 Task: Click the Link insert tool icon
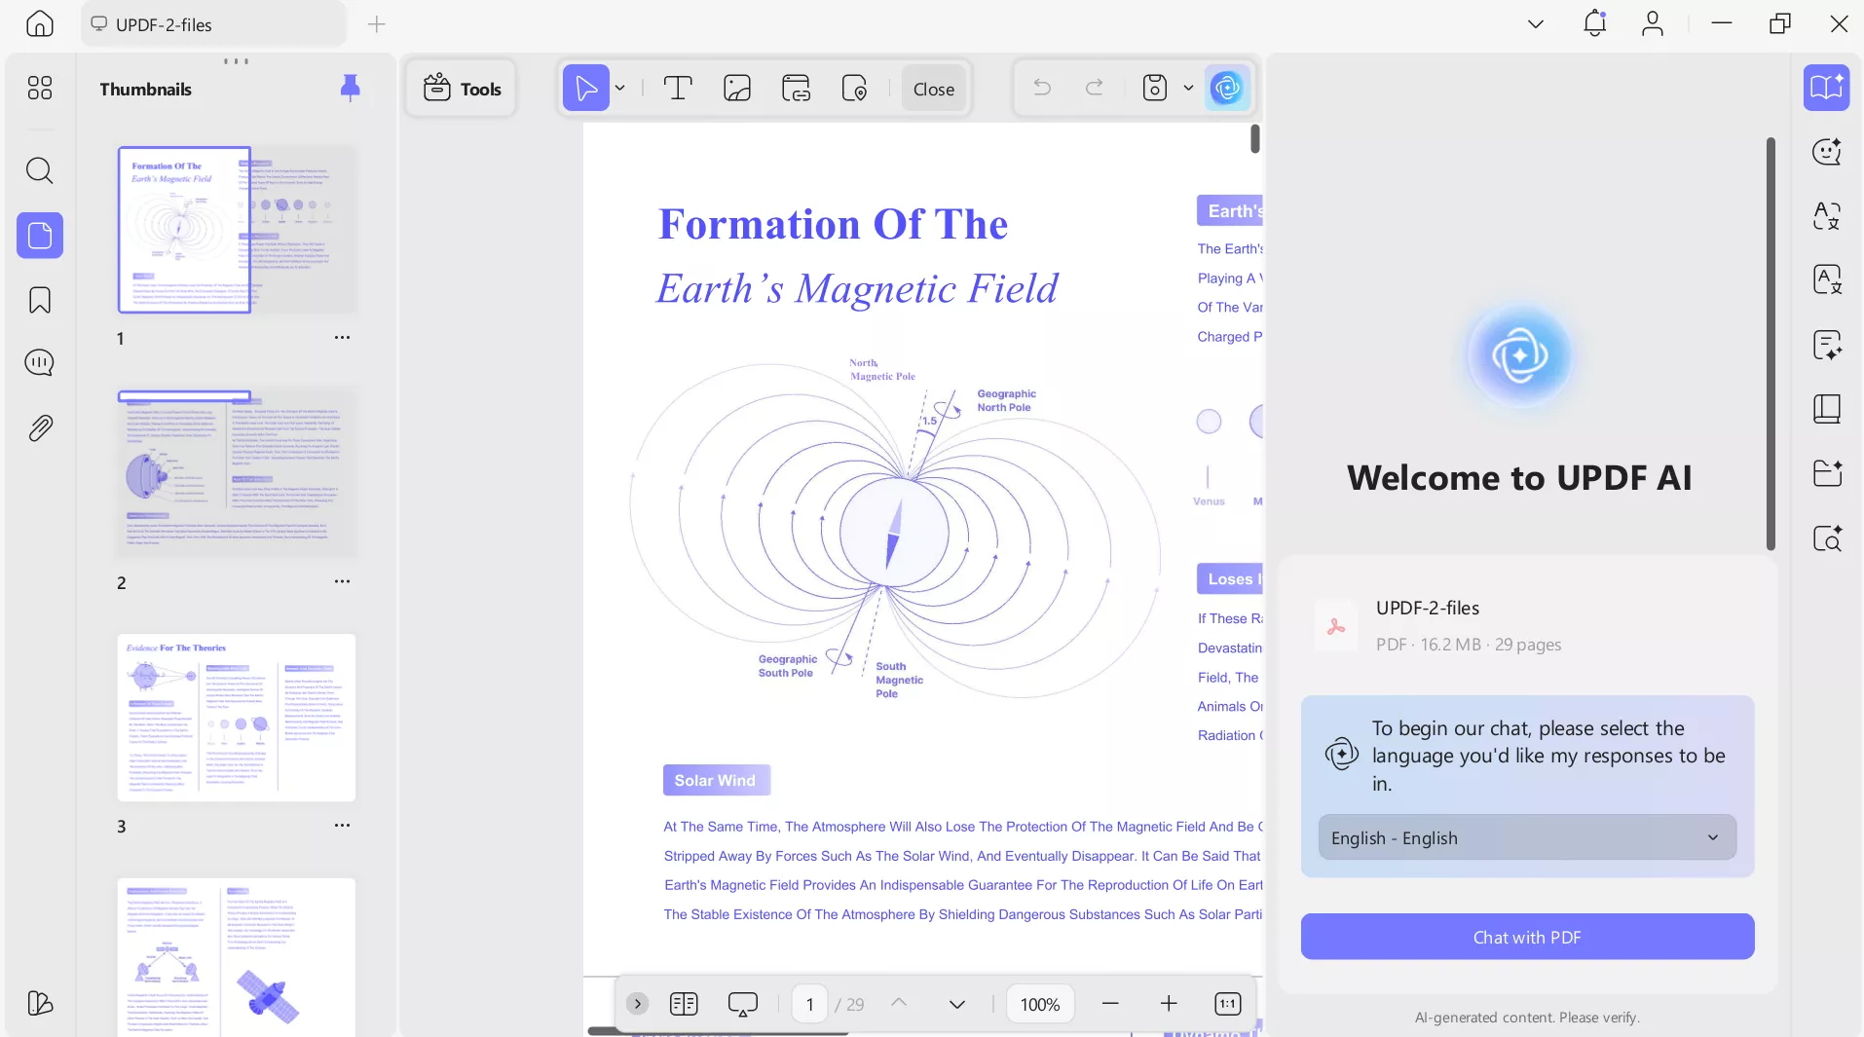(796, 89)
